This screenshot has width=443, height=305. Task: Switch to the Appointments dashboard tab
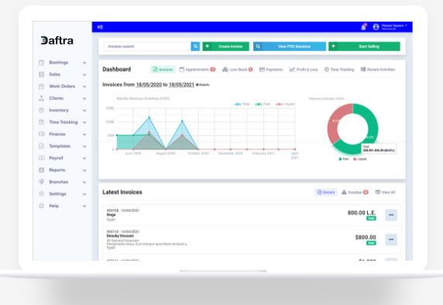click(x=197, y=70)
